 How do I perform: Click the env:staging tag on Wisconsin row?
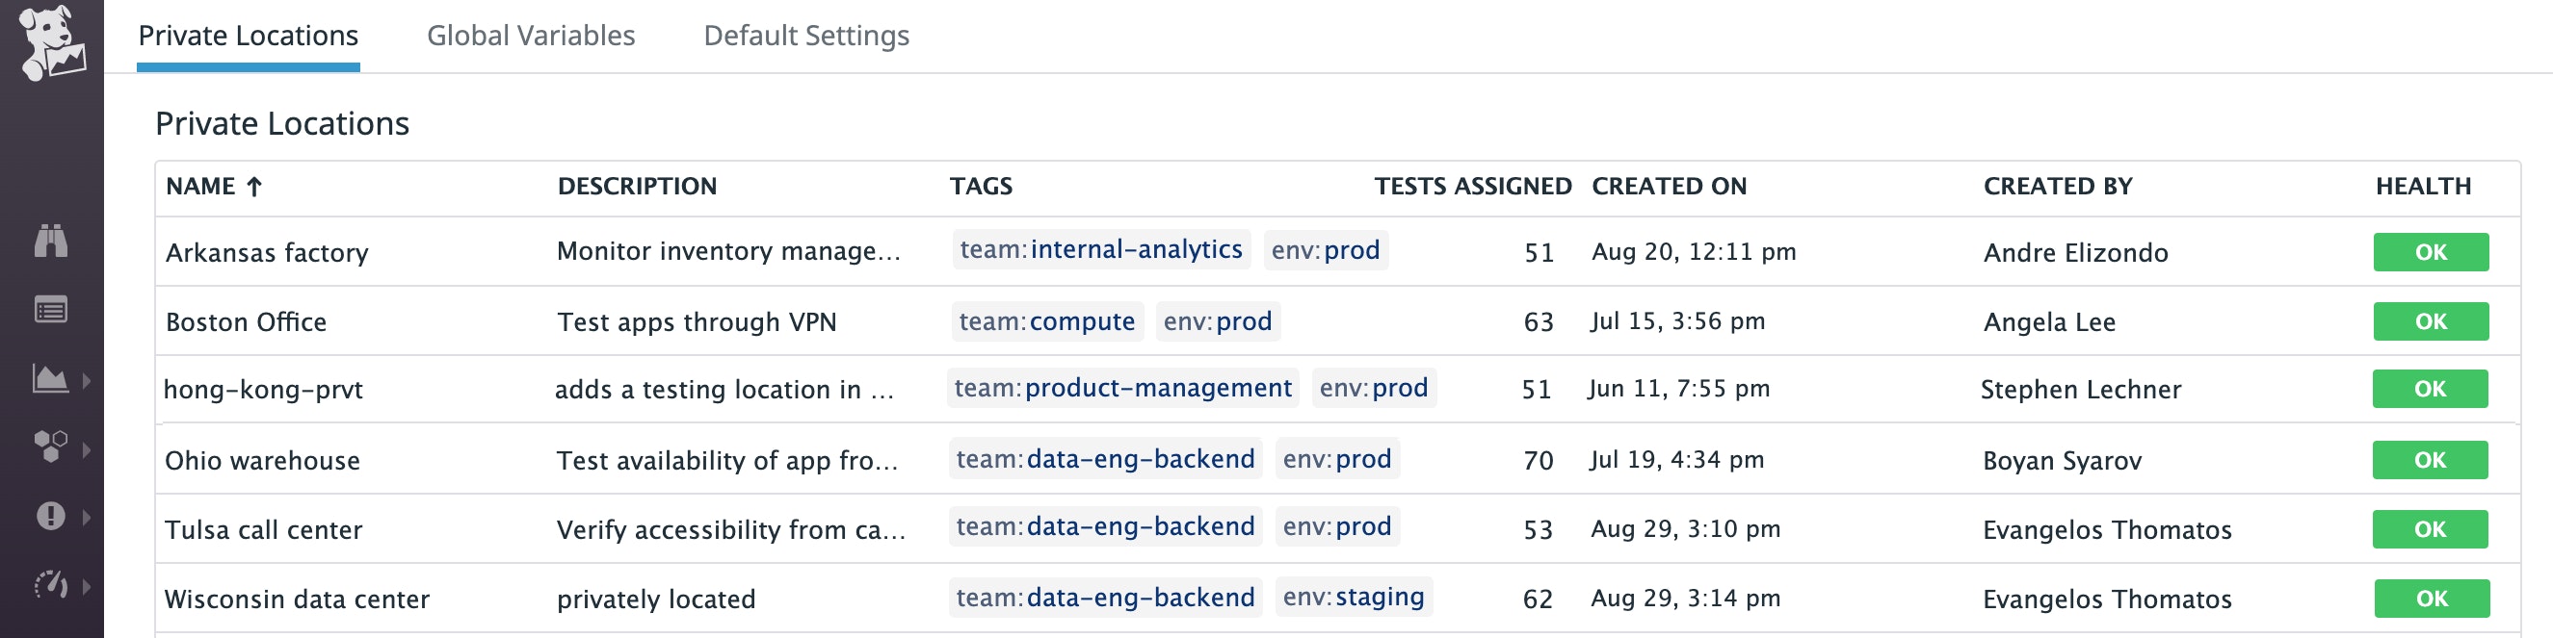coord(1353,597)
